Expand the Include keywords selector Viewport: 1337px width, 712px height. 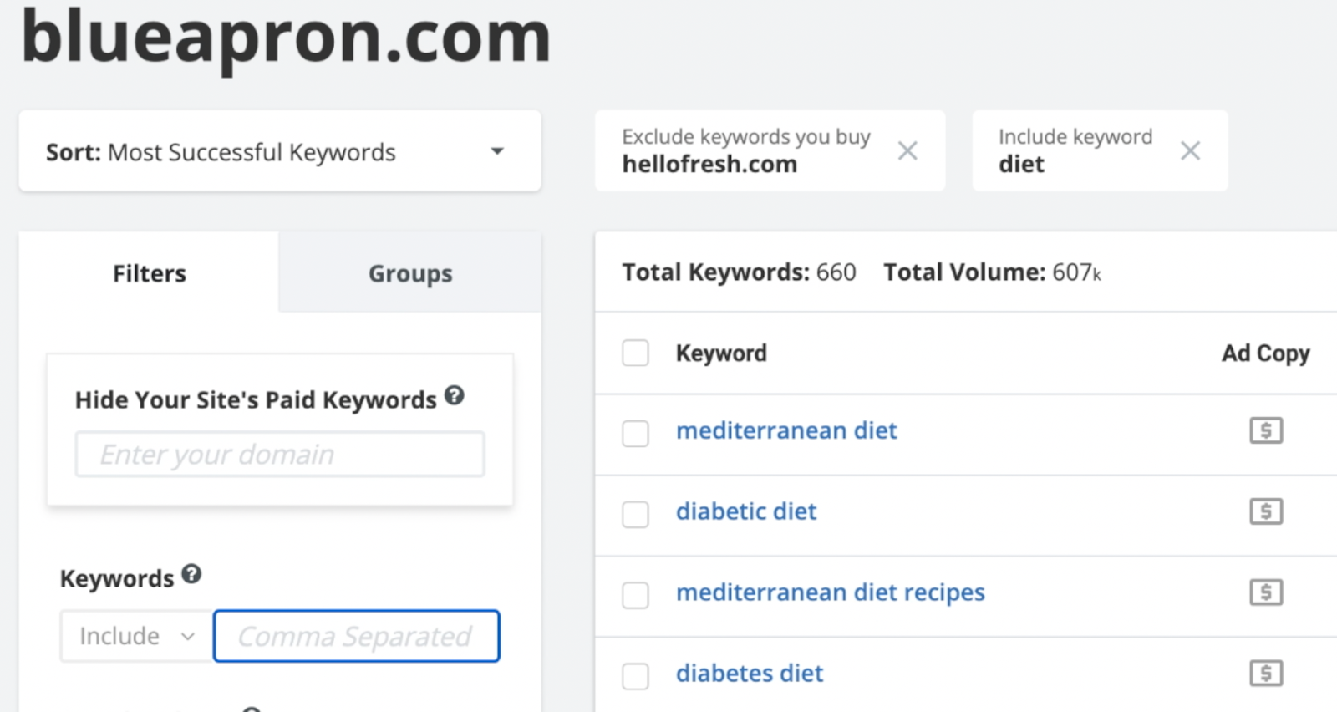coord(137,637)
